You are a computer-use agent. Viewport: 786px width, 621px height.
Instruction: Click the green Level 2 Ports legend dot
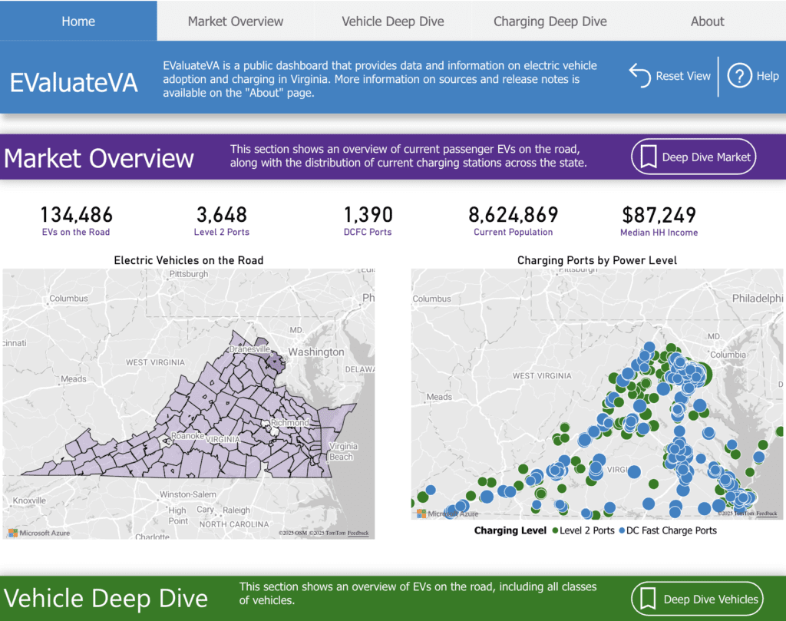tap(555, 530)
